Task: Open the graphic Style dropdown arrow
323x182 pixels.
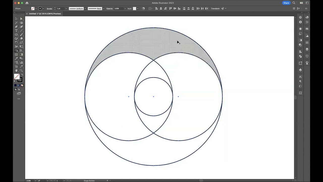Action: click(138, 9)
